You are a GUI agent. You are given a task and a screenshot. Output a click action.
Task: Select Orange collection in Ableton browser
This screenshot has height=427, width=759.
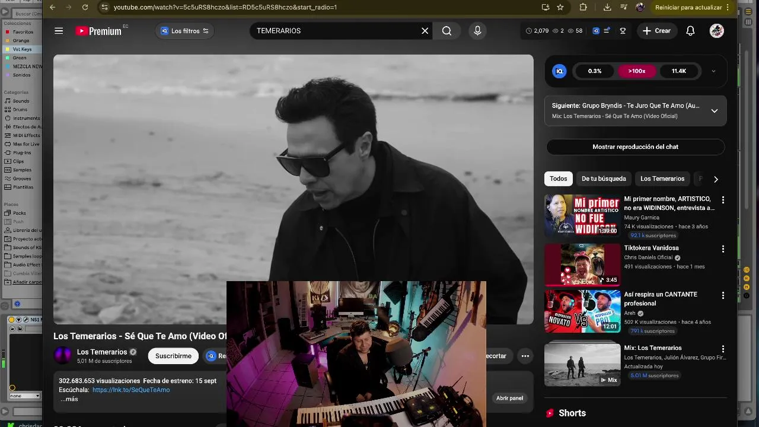pyautogui.click(x=21, y=40)
